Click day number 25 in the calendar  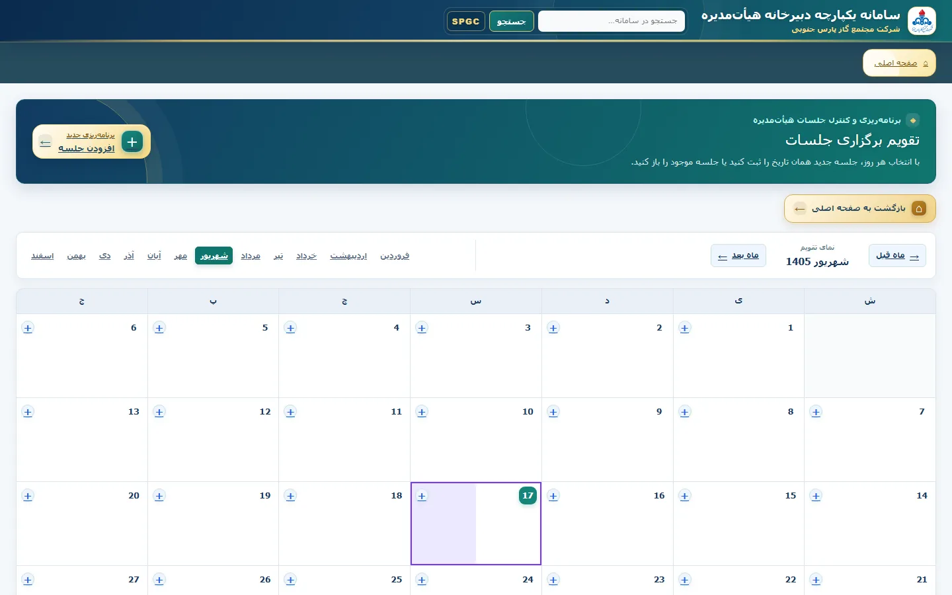397,580
